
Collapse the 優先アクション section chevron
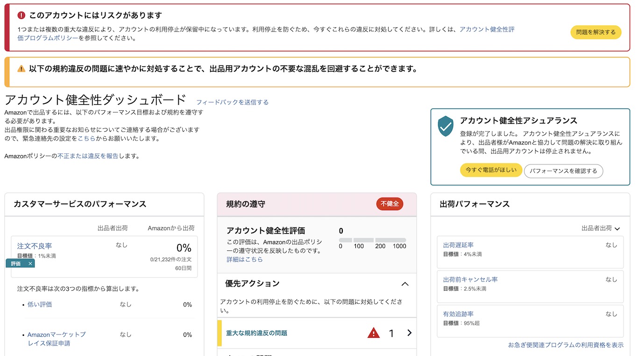coord(405,284)
